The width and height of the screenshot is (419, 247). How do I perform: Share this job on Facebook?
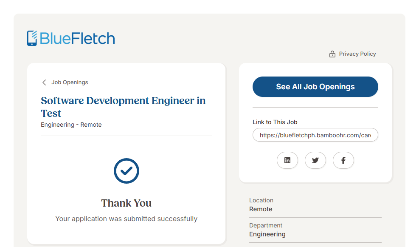(343, 160)
